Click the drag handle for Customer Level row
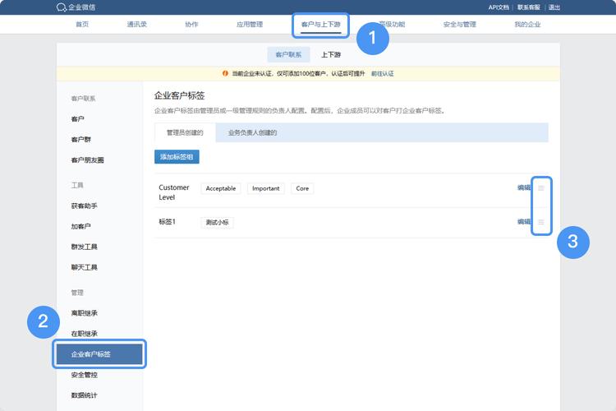The width and height of the screenshot is (616, 411). pyautogui.click(x=541, y=188)
